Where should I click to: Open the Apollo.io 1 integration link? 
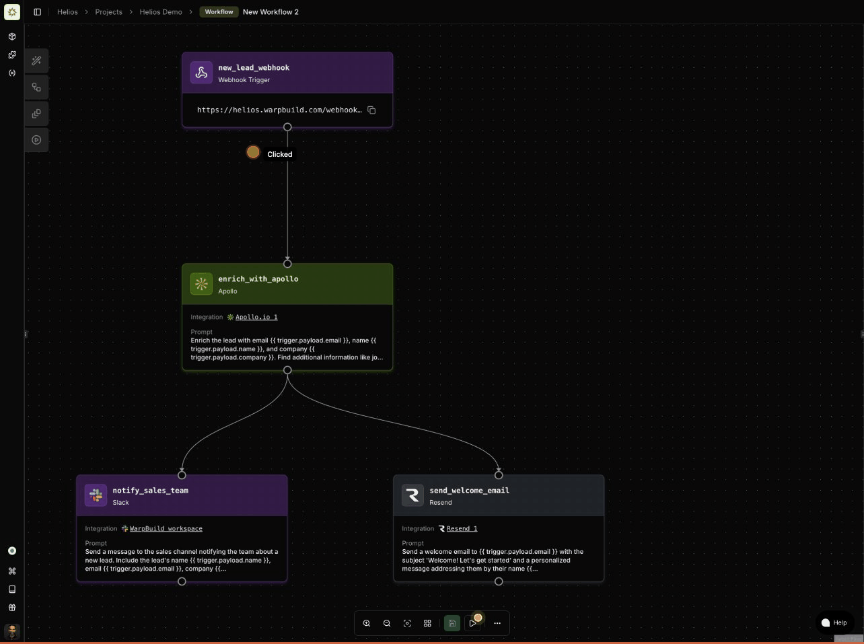[x=256, y=316]
